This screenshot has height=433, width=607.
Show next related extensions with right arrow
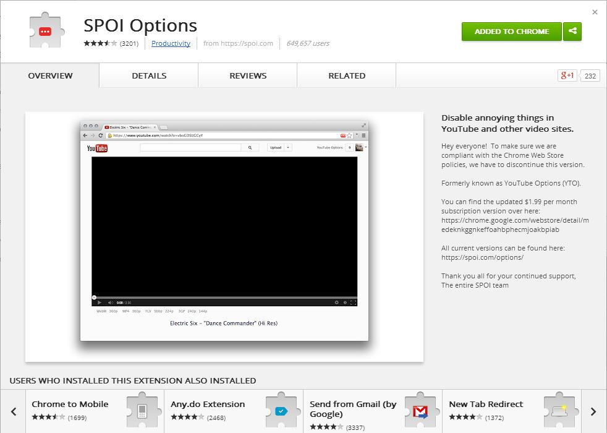593,411
